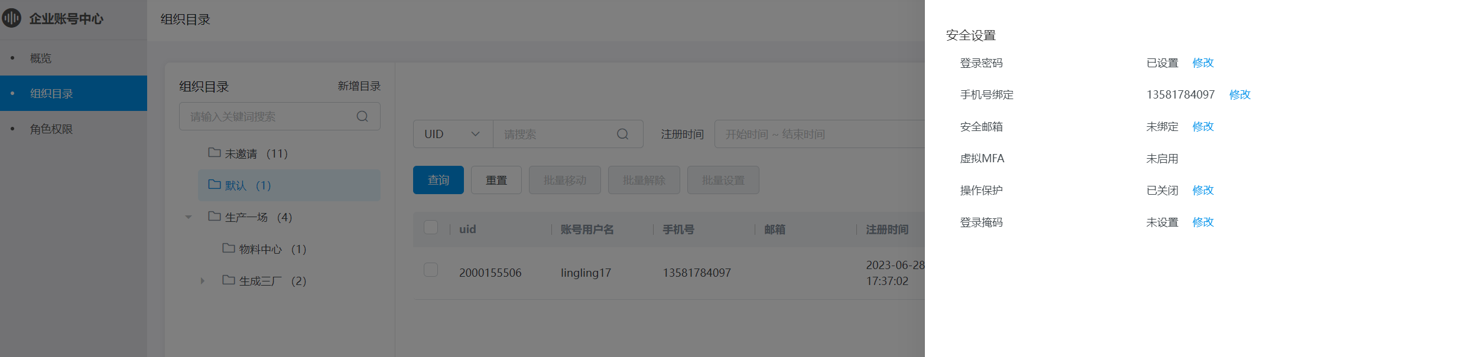
Task: Select 组织目录 in the sidebar menu
Action: tap(73, 93)
